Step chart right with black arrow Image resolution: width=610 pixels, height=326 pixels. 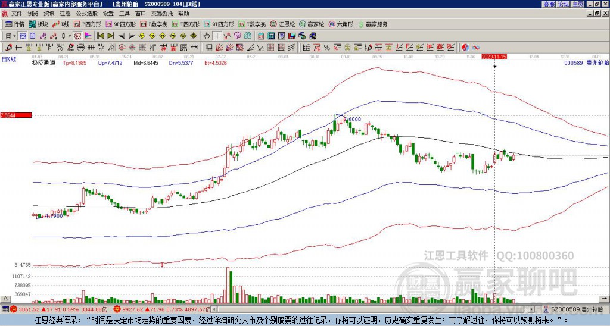coord(132,36)
